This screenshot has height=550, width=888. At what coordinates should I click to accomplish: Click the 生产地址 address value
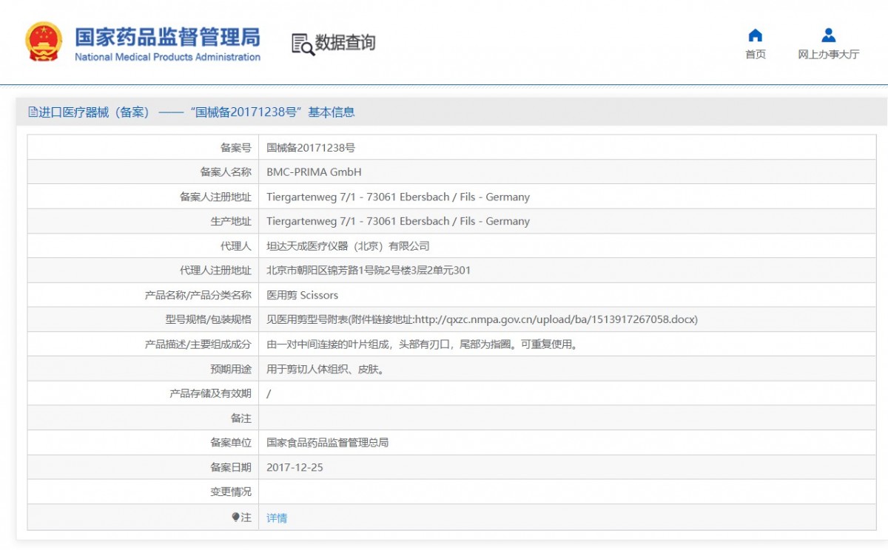pyautogui.click(x=398, y=222)
